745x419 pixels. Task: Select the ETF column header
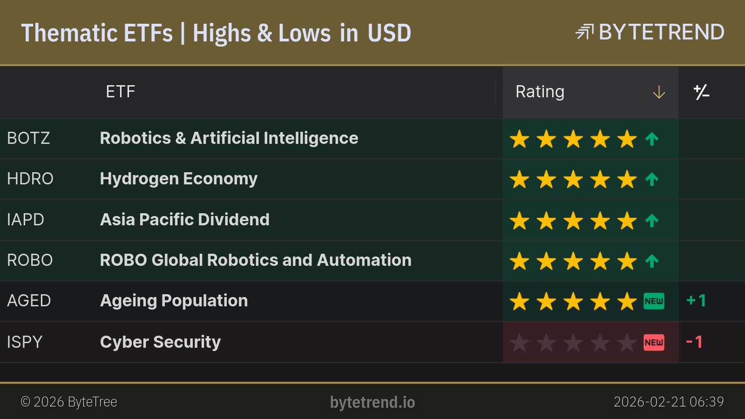tap(120, 92)
